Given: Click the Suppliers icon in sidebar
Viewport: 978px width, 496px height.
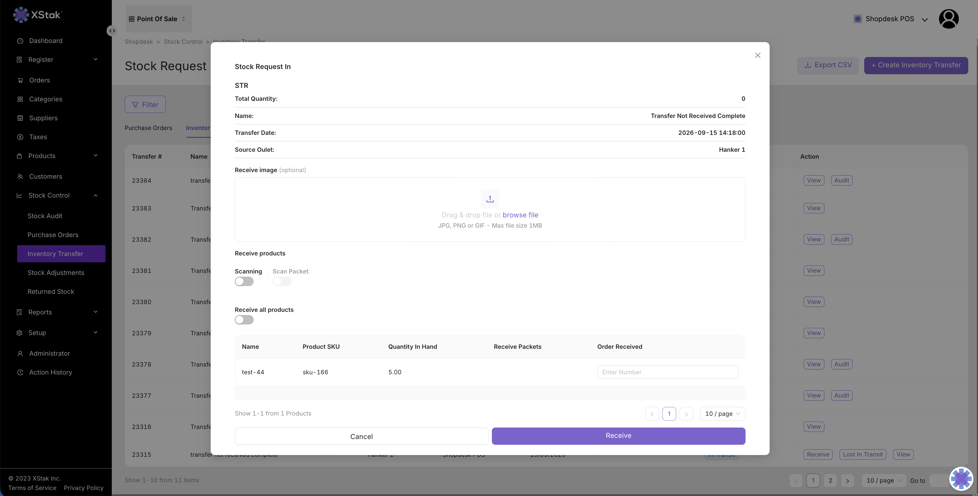Looking at the screenshot, I should 20,118.
